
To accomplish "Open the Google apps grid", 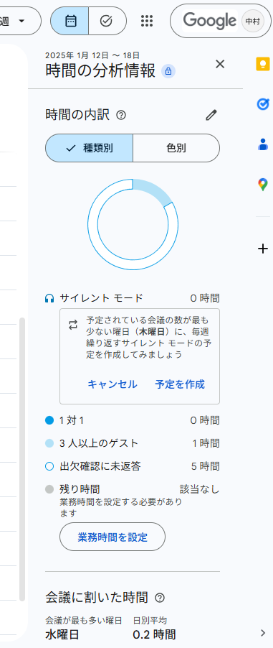I will (147, 21).
